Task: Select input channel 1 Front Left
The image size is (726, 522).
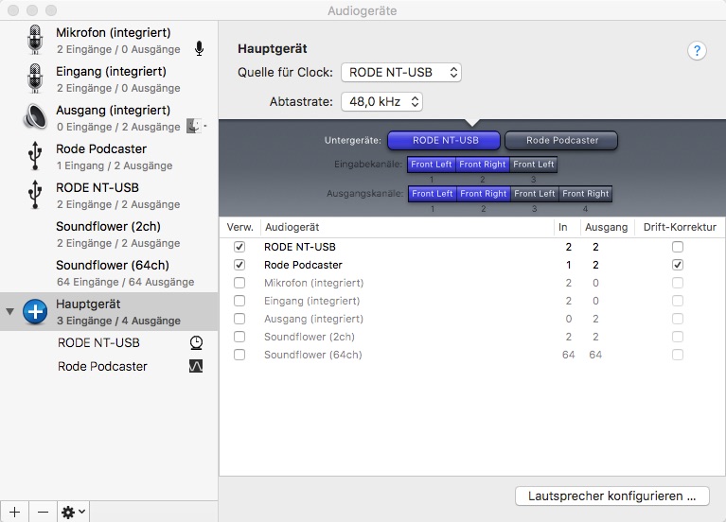Action: click(432, 165)
